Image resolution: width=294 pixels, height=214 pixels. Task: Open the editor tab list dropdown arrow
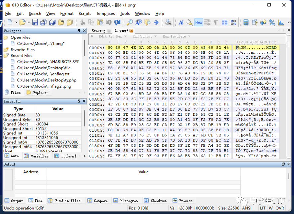pos(289,30)
